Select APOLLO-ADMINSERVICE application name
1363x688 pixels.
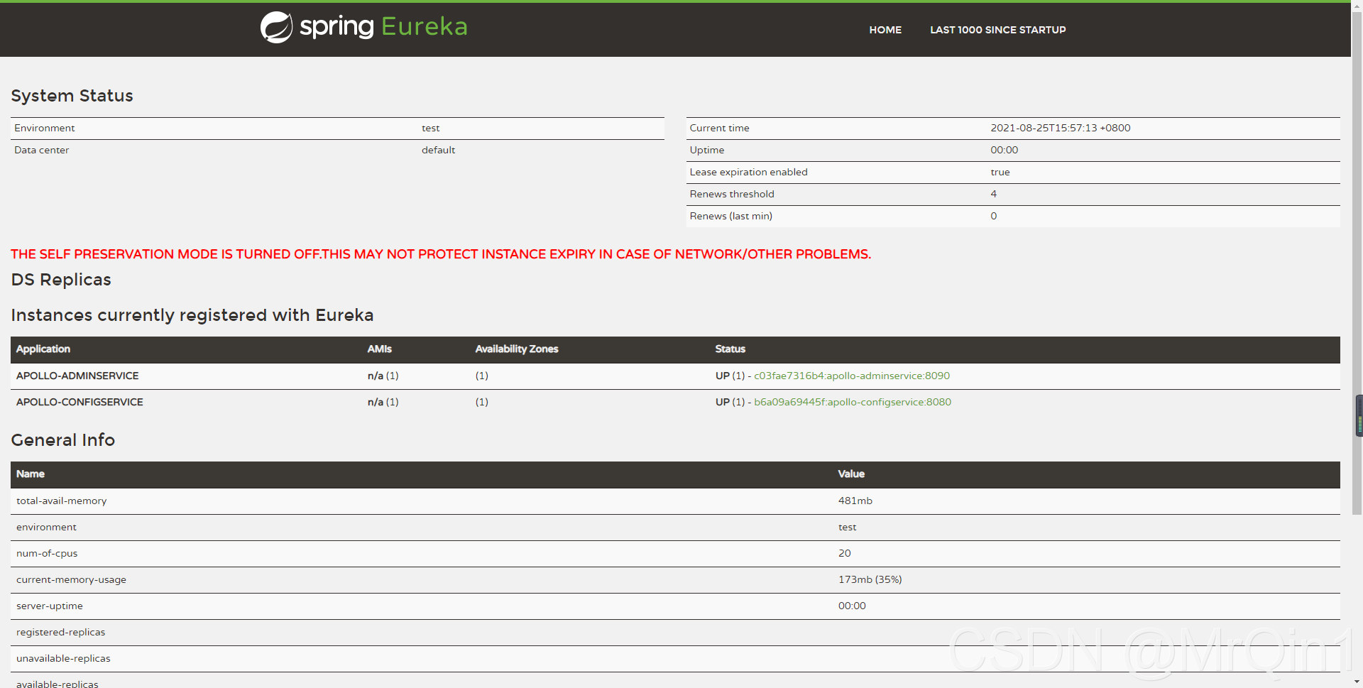coord(77,376)
